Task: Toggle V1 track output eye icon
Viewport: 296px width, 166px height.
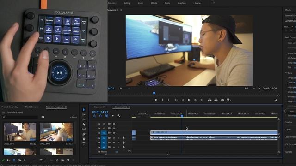Action: click(x=114, y=133)
